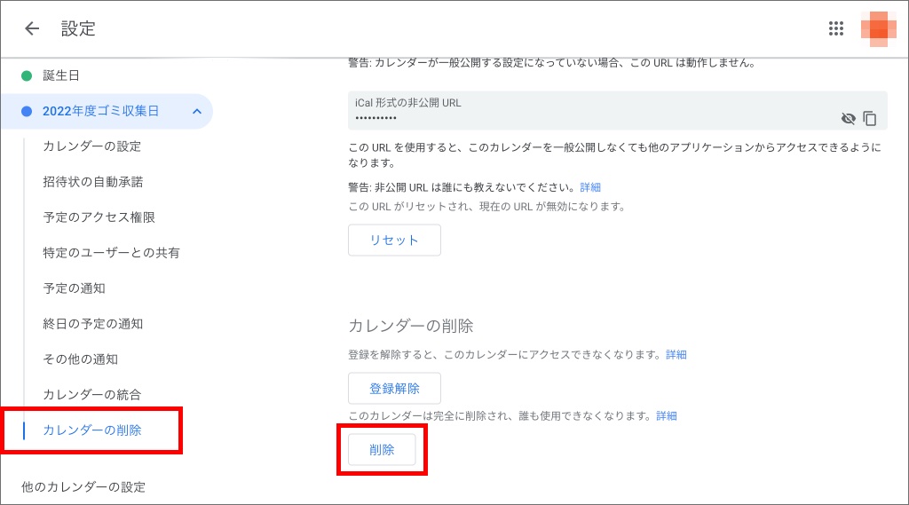Jump to カレンダーの統合 section
The width and height of the screenshot is (909, 505).
[x=91, y=395]
